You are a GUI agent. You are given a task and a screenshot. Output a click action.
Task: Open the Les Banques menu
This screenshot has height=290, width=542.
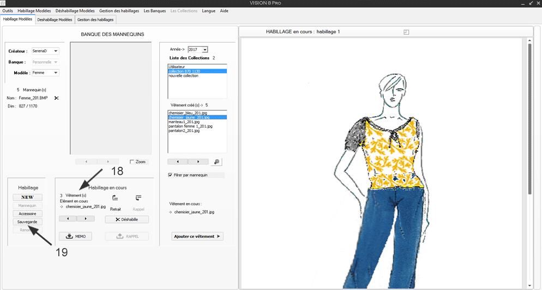154,11
